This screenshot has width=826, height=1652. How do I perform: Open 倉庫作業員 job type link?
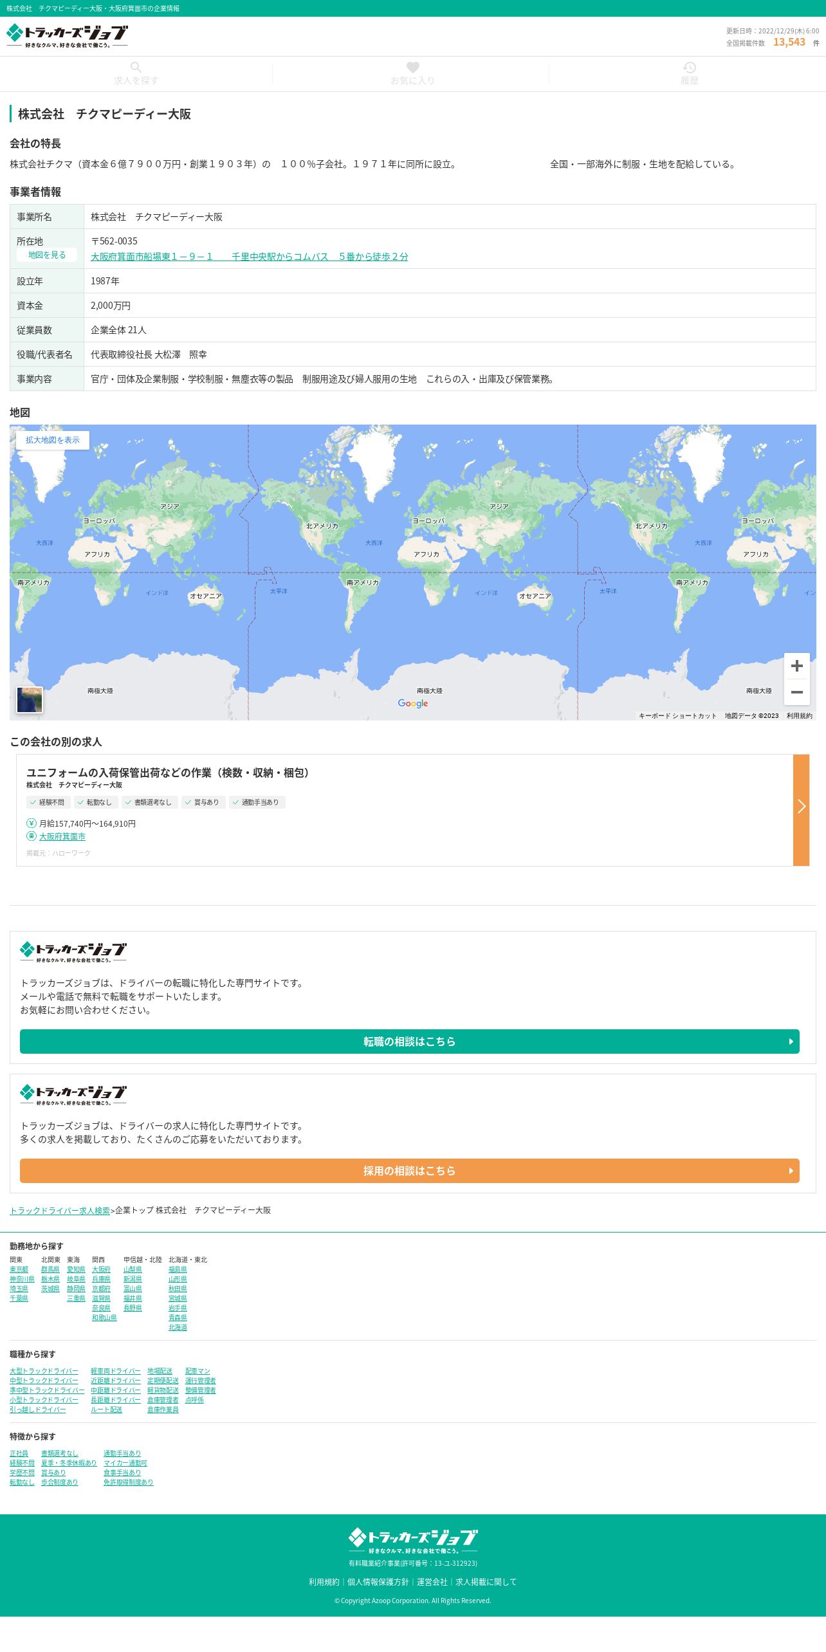[163, 1409]
